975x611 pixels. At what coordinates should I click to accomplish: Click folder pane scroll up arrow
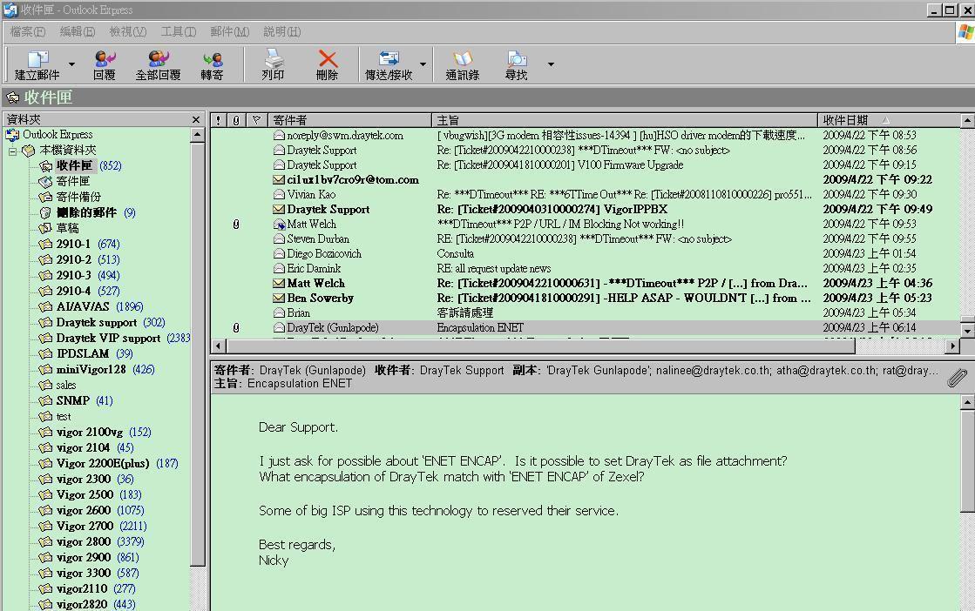[x=197, y=135]
